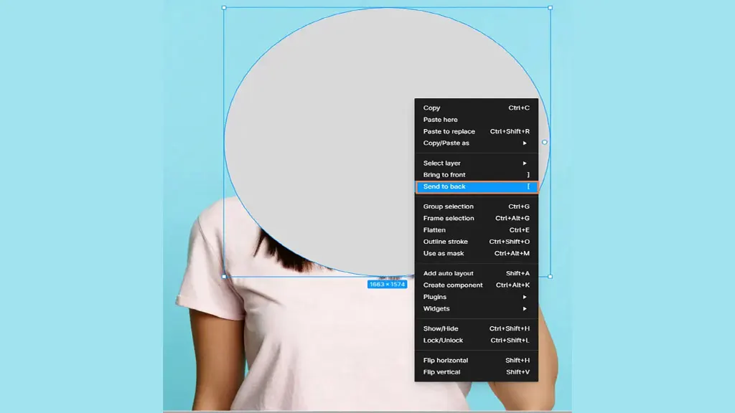Choose Bring to front
Image resolution: width=735 pixels, height=413 pixels.
click(477, 175)
